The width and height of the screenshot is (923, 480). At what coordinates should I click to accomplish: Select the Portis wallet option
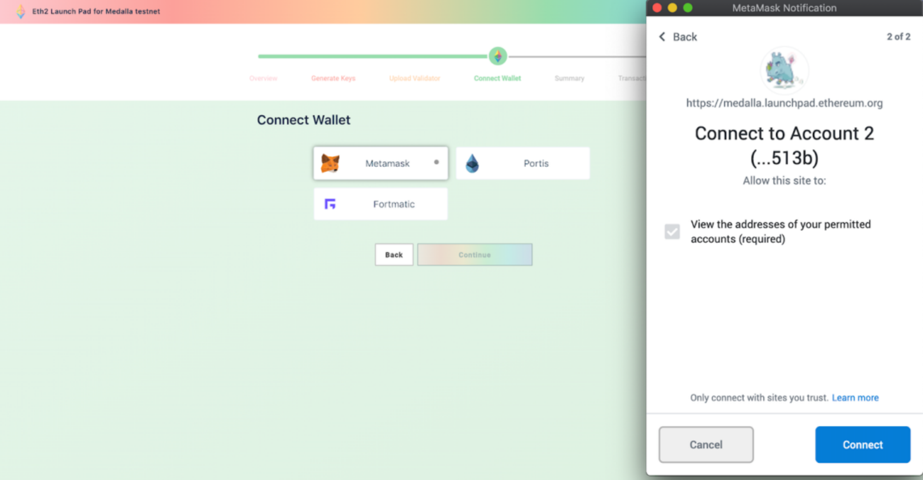[523, 163]
